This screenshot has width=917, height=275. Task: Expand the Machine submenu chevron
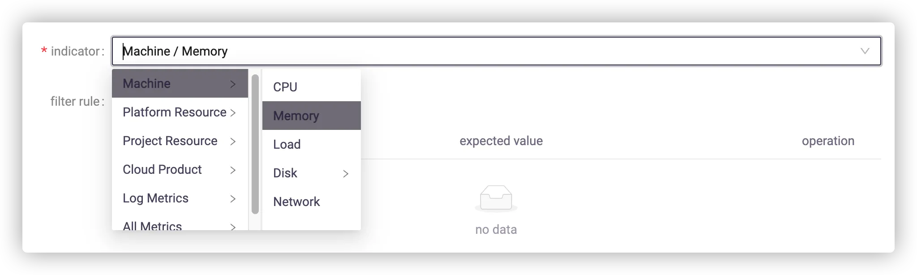pyautogui.click(x=233, y=84)
